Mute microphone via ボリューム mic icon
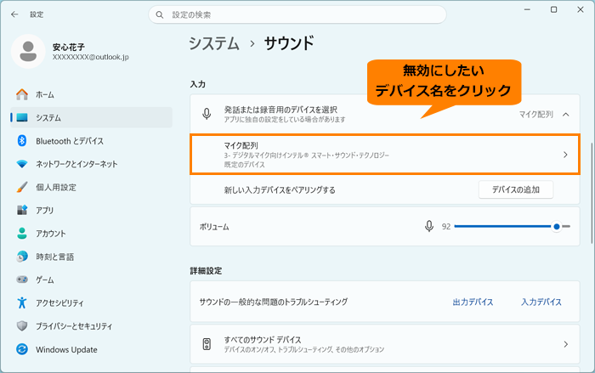 pyautogui.click(x=428, y=227)
